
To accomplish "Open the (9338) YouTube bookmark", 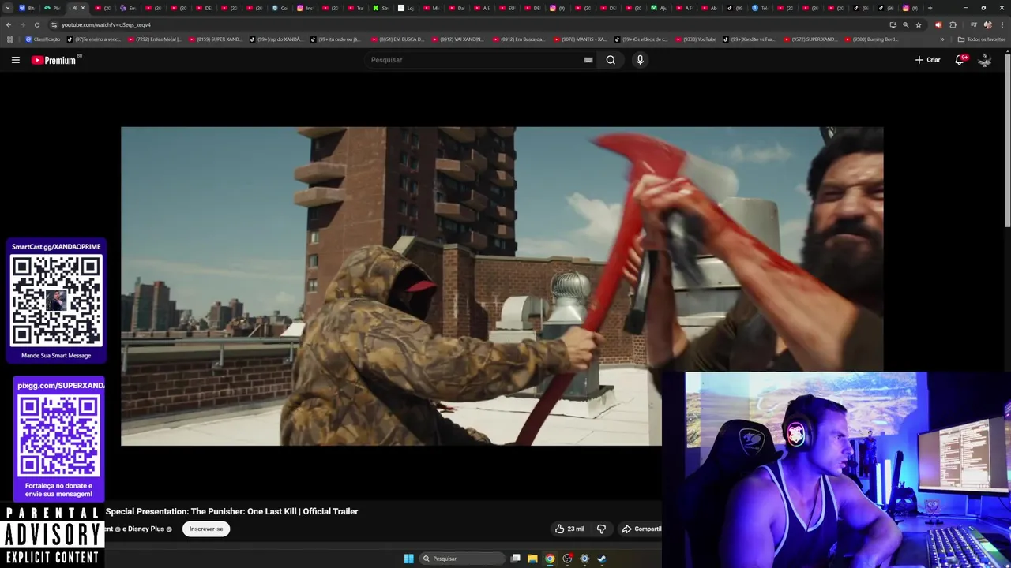I will tap(696, 39).
